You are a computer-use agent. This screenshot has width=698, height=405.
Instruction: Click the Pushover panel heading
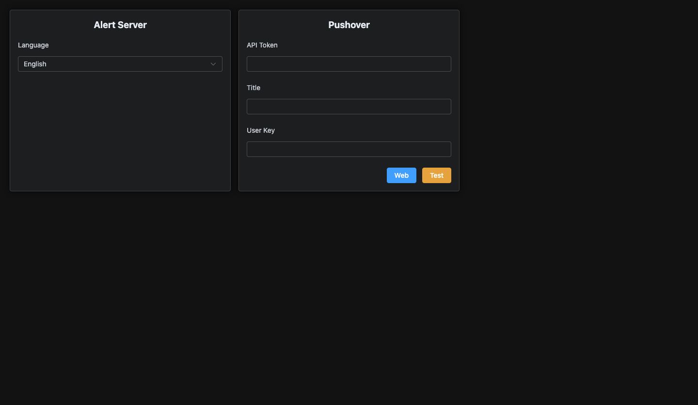pyautogui.click(x=349, y=25)
